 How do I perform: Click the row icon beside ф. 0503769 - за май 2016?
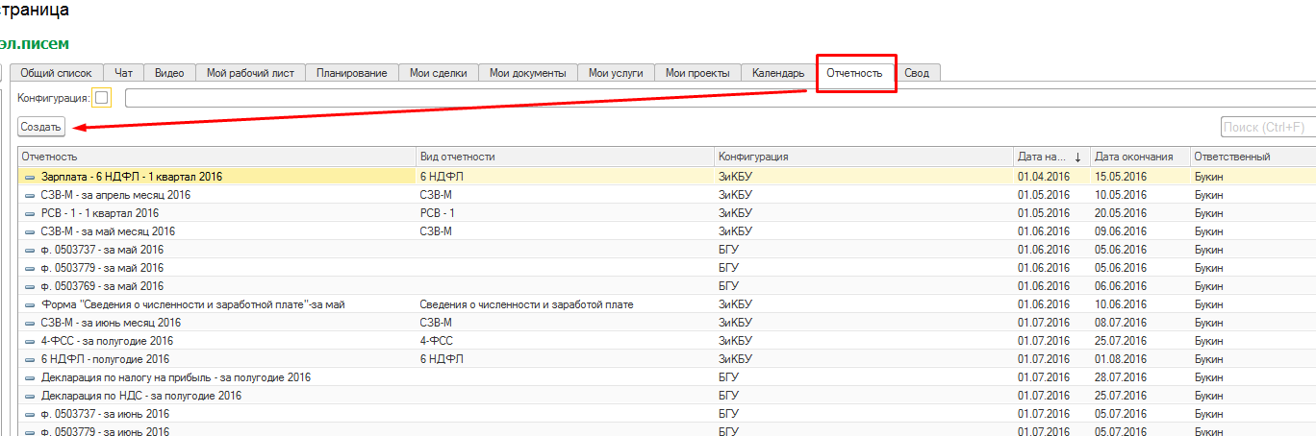[30, 286]
